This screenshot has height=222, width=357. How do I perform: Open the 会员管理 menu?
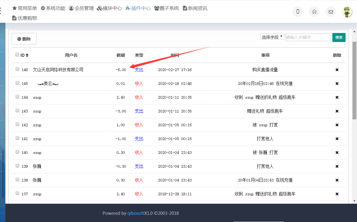(x=81, y=8)
